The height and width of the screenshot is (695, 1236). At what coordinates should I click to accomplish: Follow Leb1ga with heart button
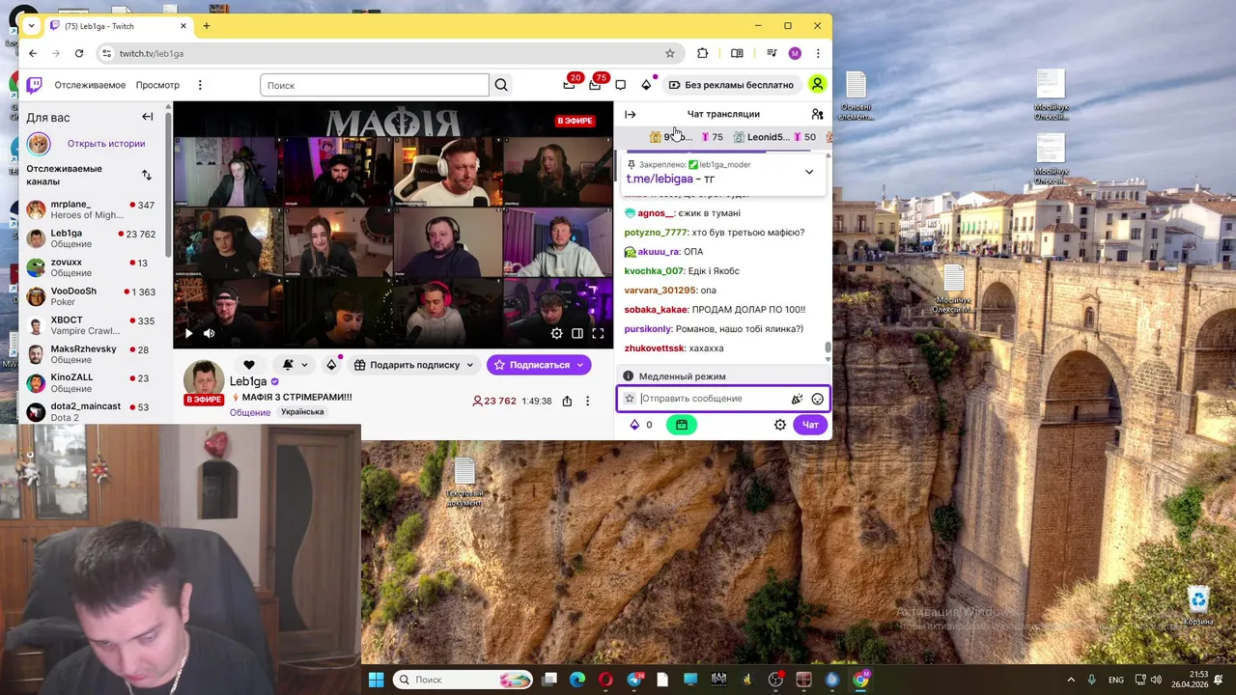click(x=249, y=365)
